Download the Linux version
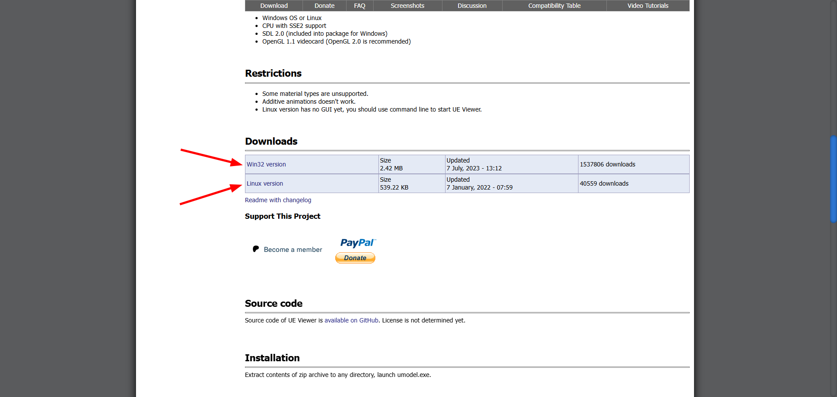This screenshot has height=397, width=837. pyautogui.click(x=265, y=183)
